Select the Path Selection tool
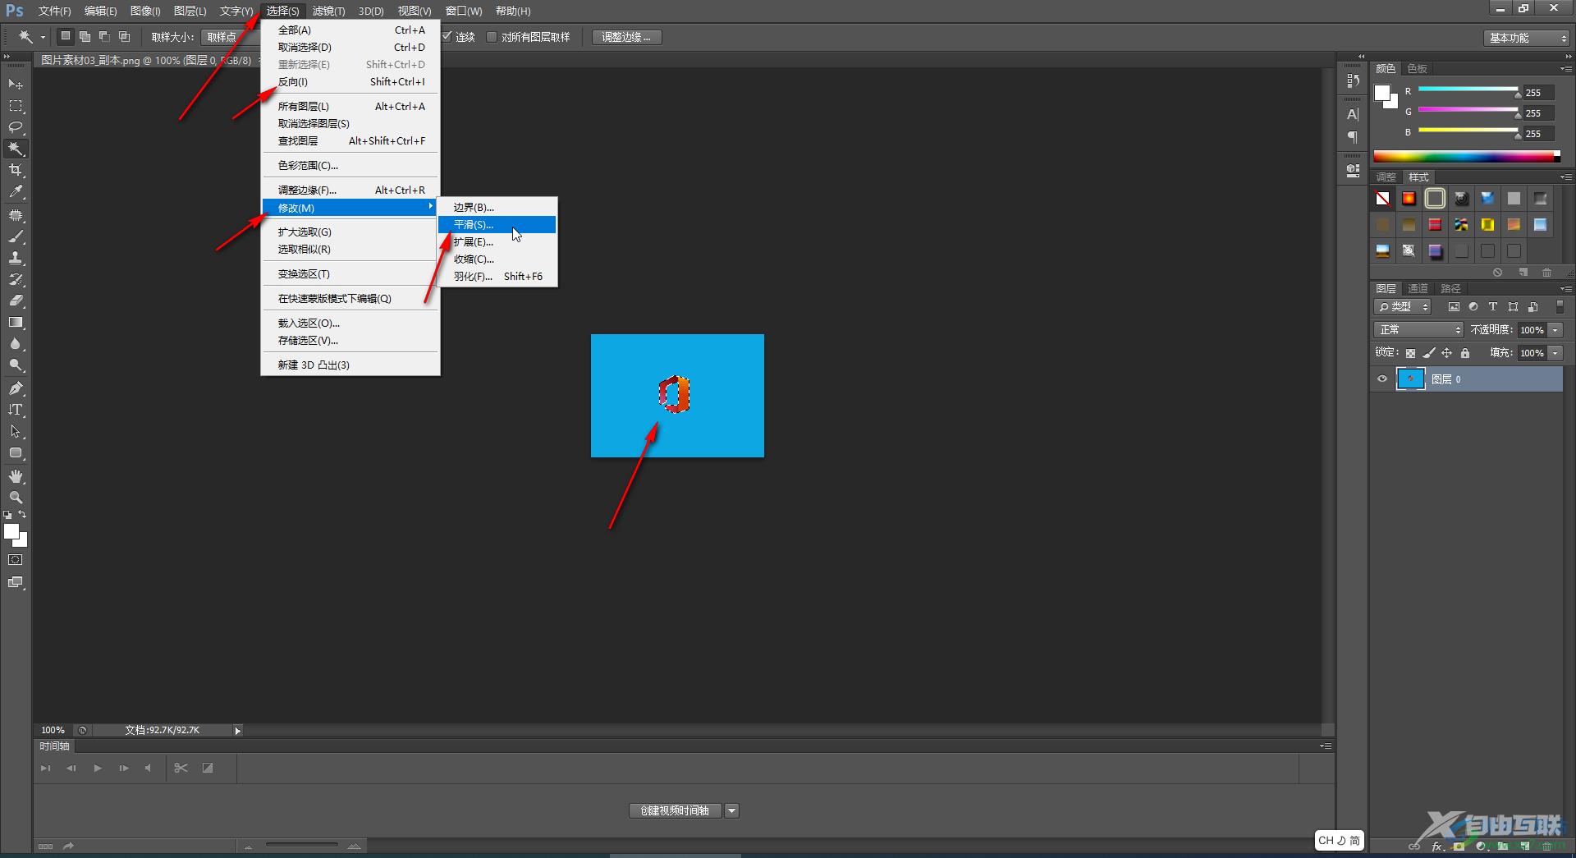 coord(16,431)
